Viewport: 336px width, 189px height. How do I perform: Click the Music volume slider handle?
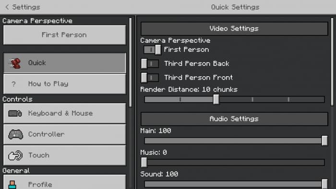[x=144, y=162]
